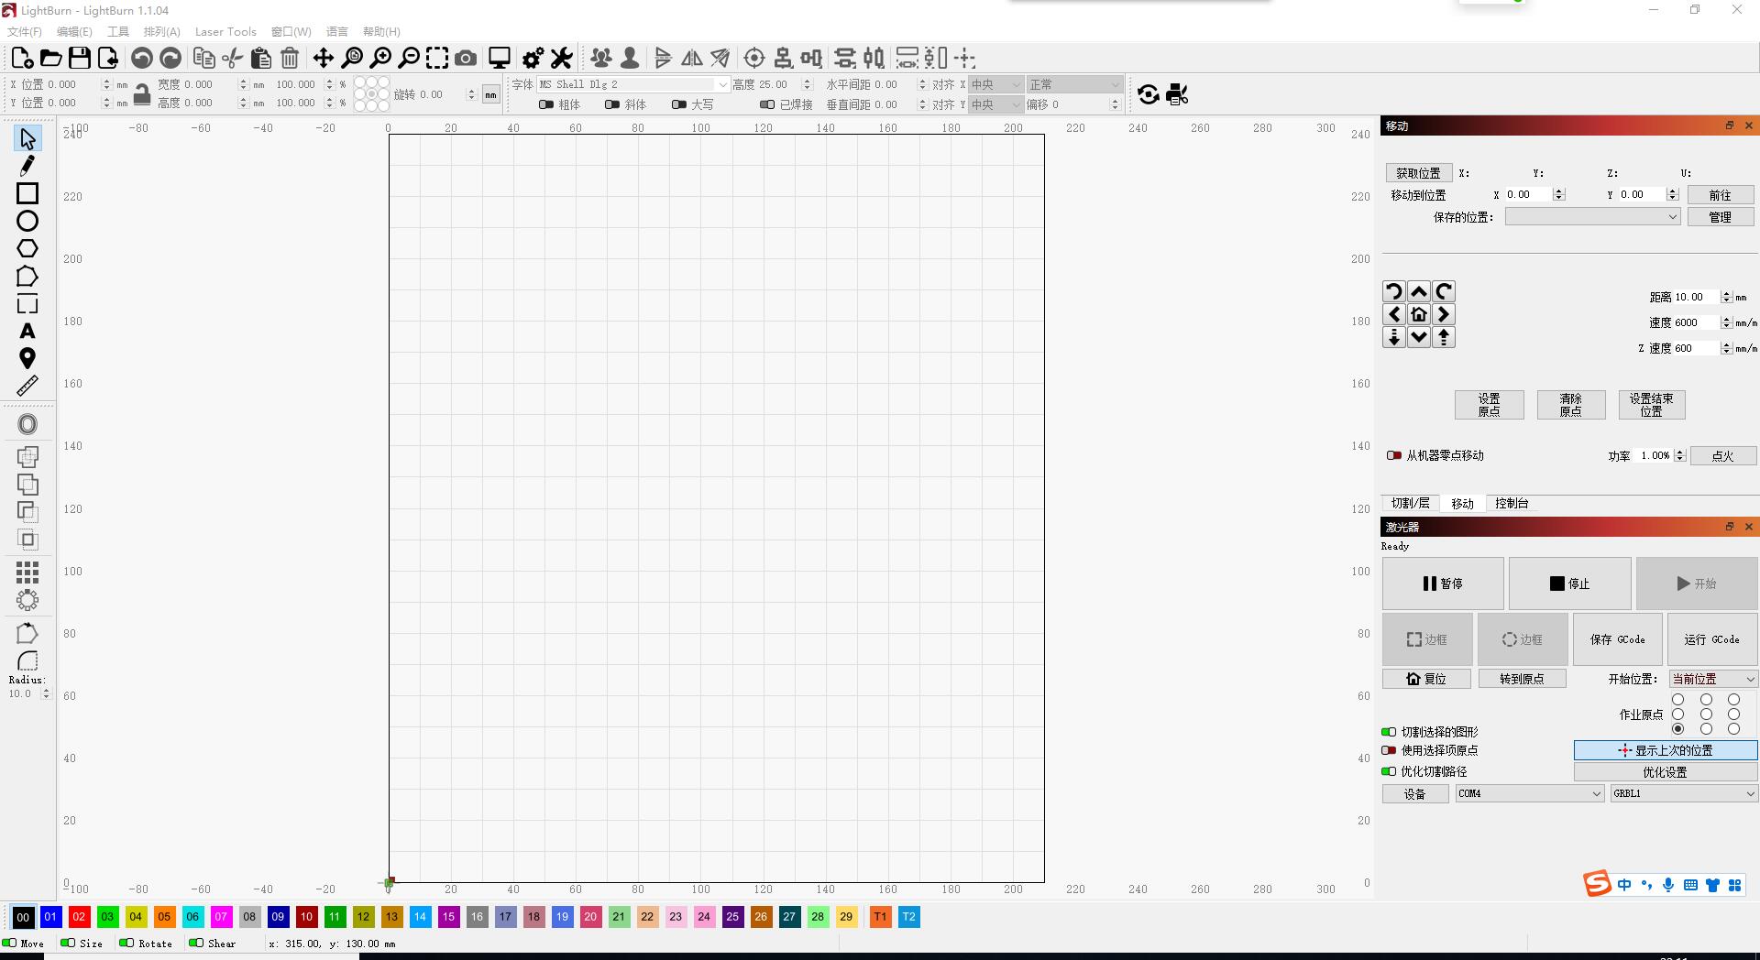Switch to the 控制台 tab
Screen dimensions: 1760x960
(x=1511, y=503)
